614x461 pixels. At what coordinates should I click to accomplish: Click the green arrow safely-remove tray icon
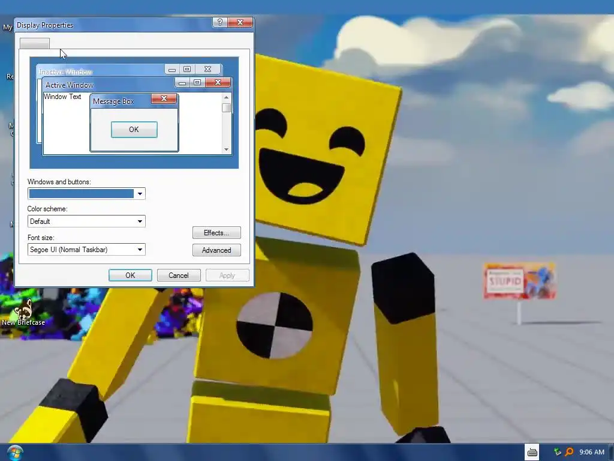pyautogui.click(x=558, y=452)
